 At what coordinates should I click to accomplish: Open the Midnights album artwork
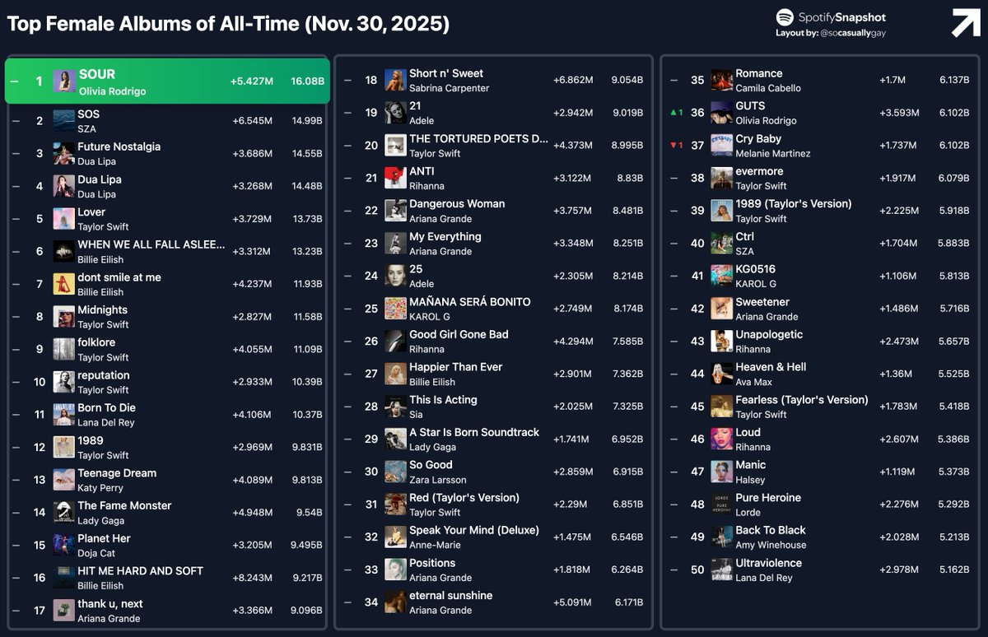(x=64, y=317)
